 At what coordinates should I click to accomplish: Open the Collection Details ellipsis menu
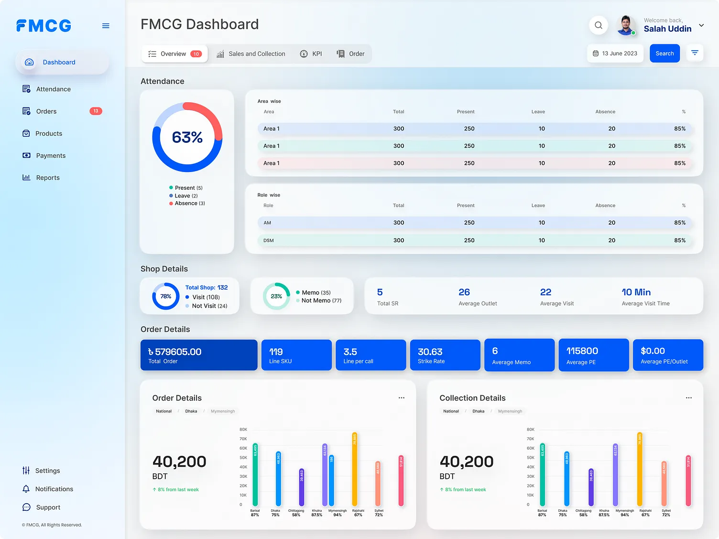[x=689, y=398]
